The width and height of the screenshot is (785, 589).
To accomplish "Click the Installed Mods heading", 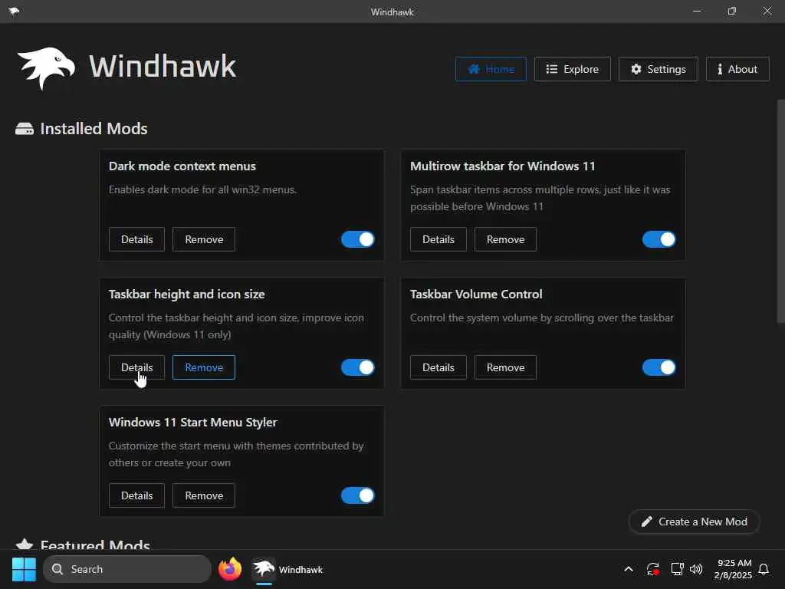I will (x=94, y=129).
